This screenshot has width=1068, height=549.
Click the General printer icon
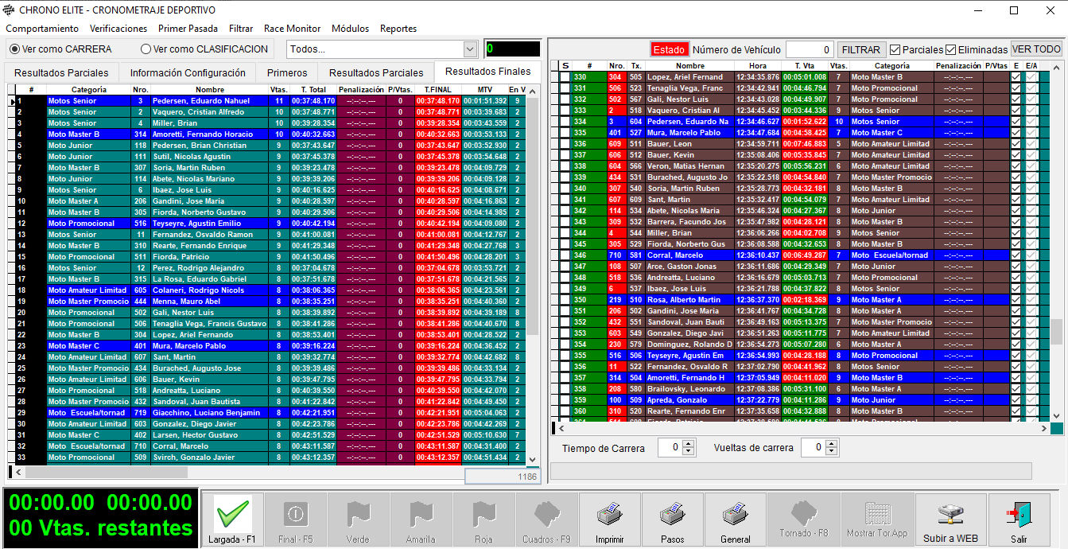point(735,515)
